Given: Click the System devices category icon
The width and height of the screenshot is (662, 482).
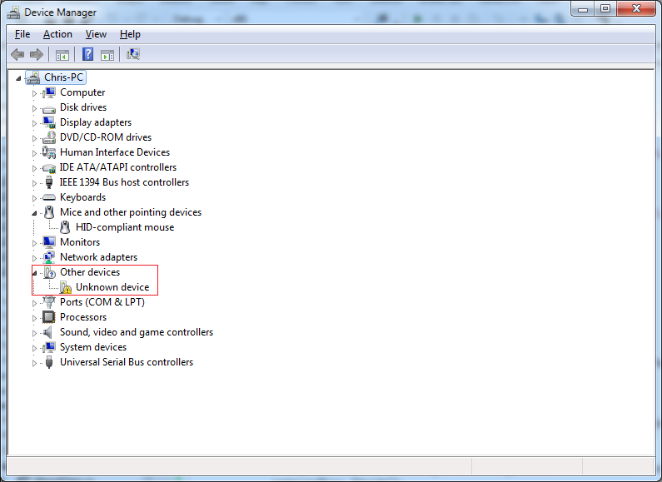Looking at the screenshot, I should (49, 347).
